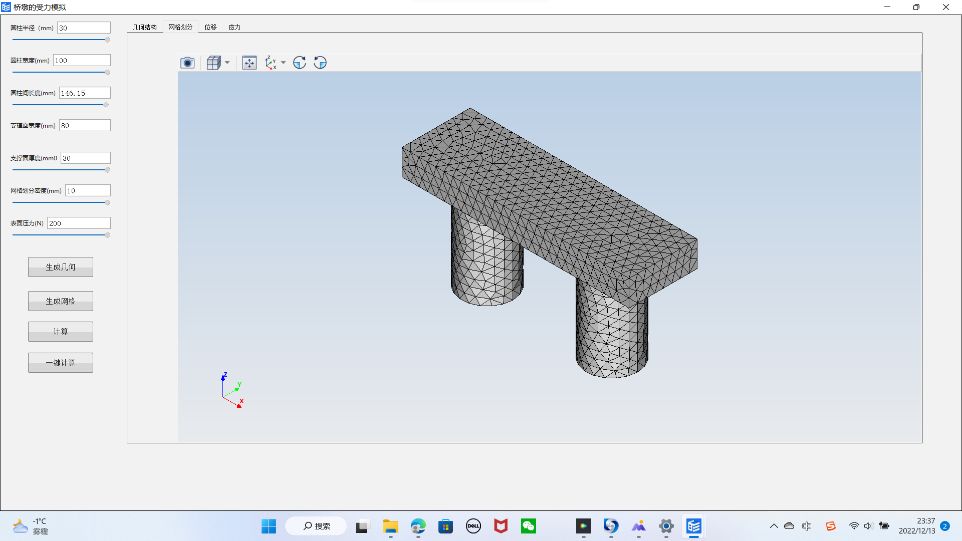Toggle the 中 input method indicator

pyautogui.click(x=807, y=526)
